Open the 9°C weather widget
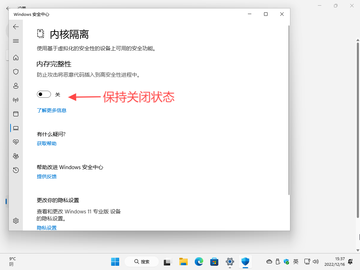 13,262
